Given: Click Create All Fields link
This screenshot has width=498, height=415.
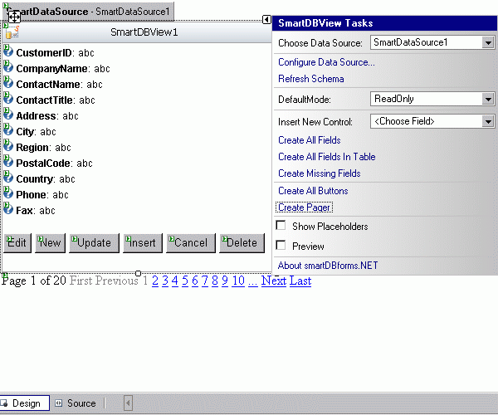Looking at the screenshot, I should (x=310, y=140).
